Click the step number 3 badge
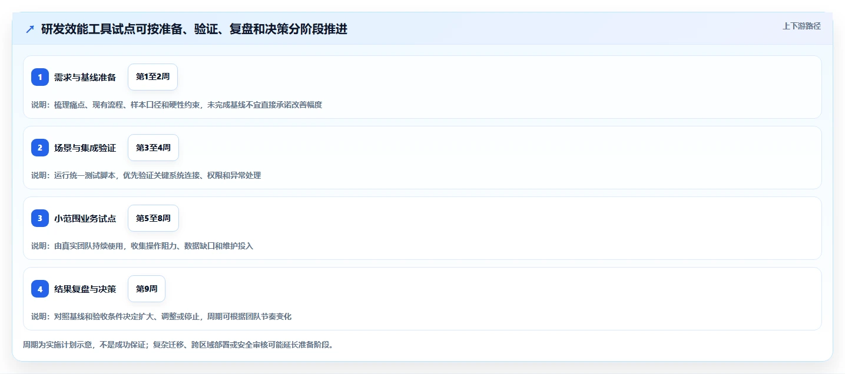The image size is (845, 374). pyautogui.click(x=40, y=218)
